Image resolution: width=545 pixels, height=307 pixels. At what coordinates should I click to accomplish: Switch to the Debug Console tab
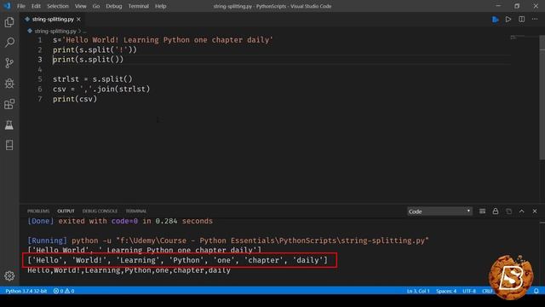point(100,211)
